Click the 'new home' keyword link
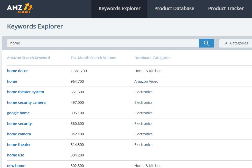This screenshot has height=168, width=252. tap(16, 166)
